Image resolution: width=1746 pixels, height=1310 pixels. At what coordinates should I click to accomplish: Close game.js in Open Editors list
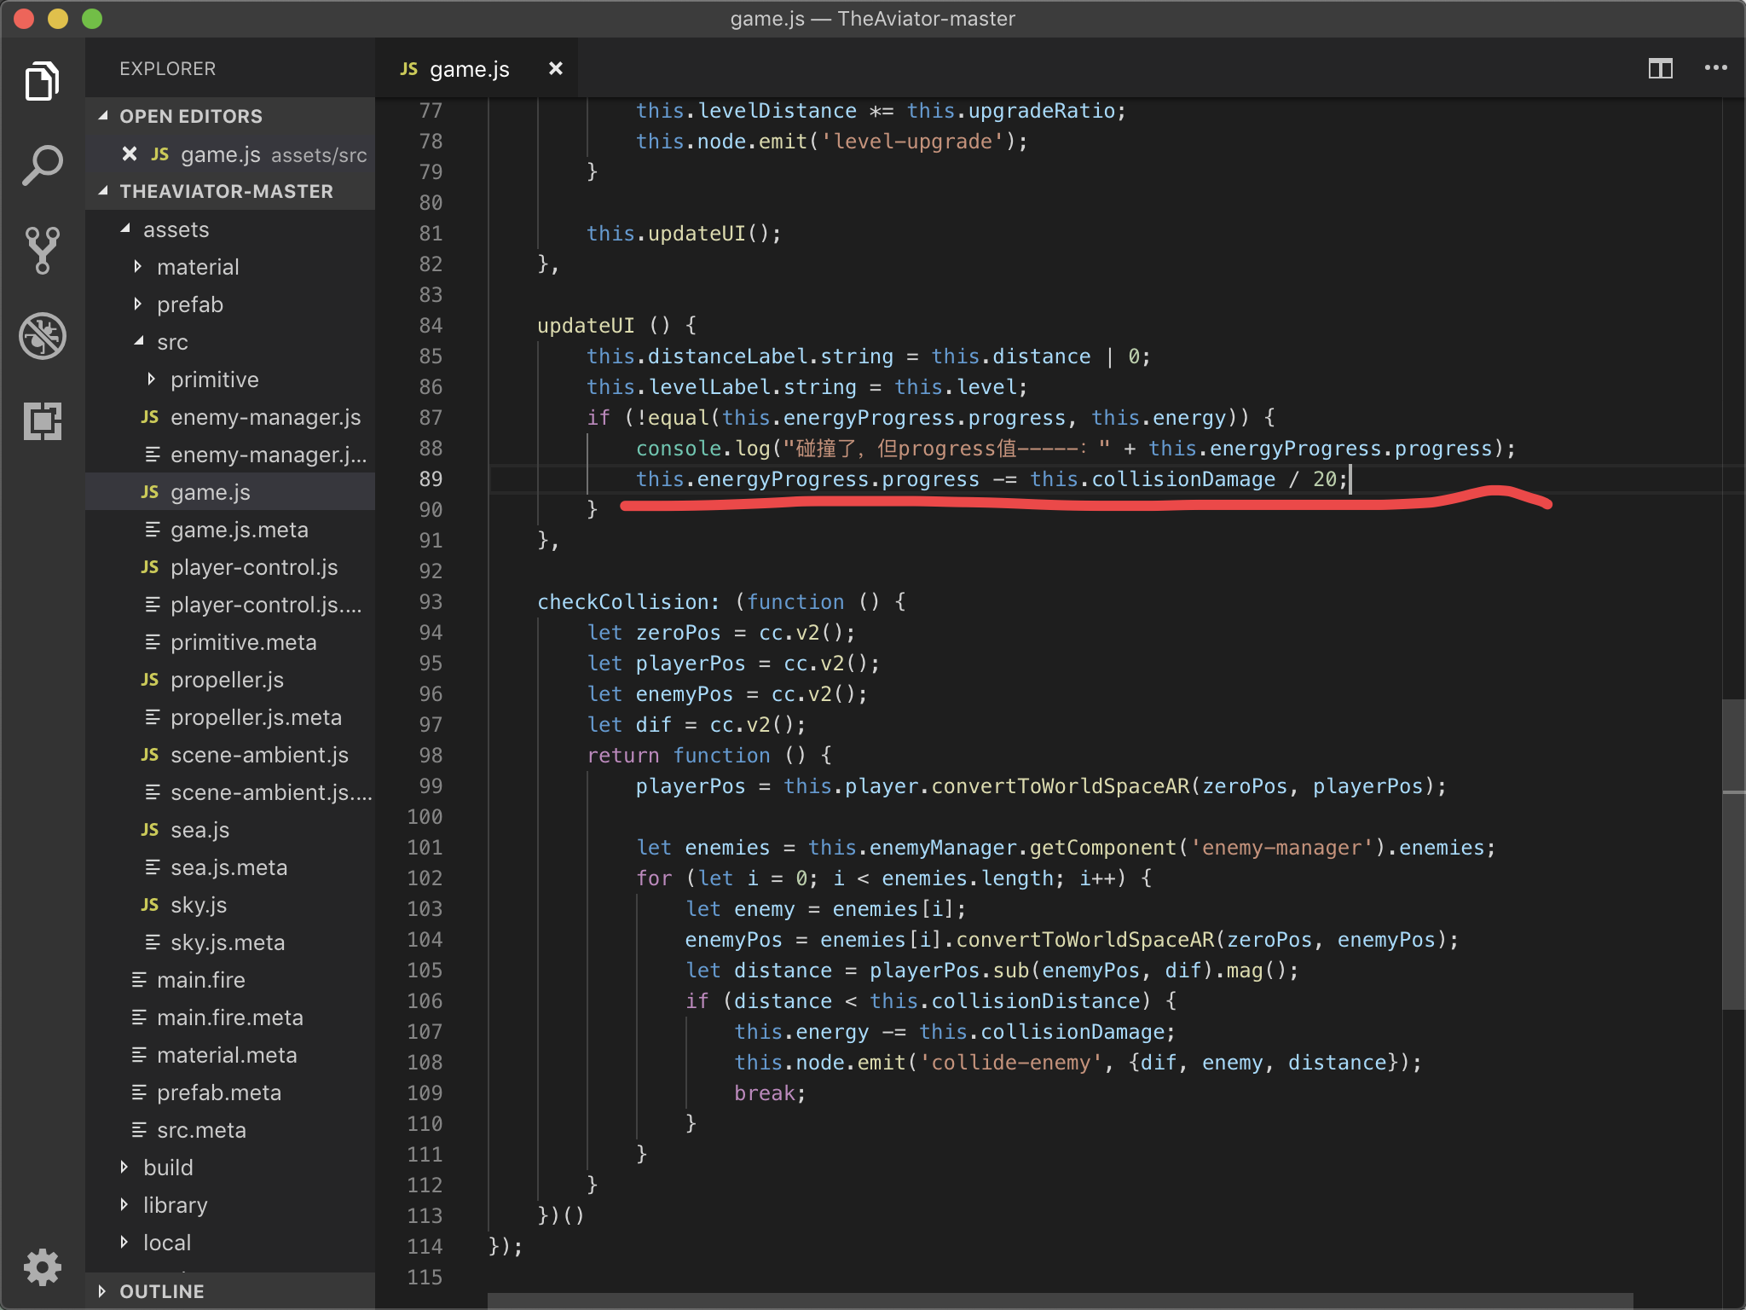(x=130, y=154)
